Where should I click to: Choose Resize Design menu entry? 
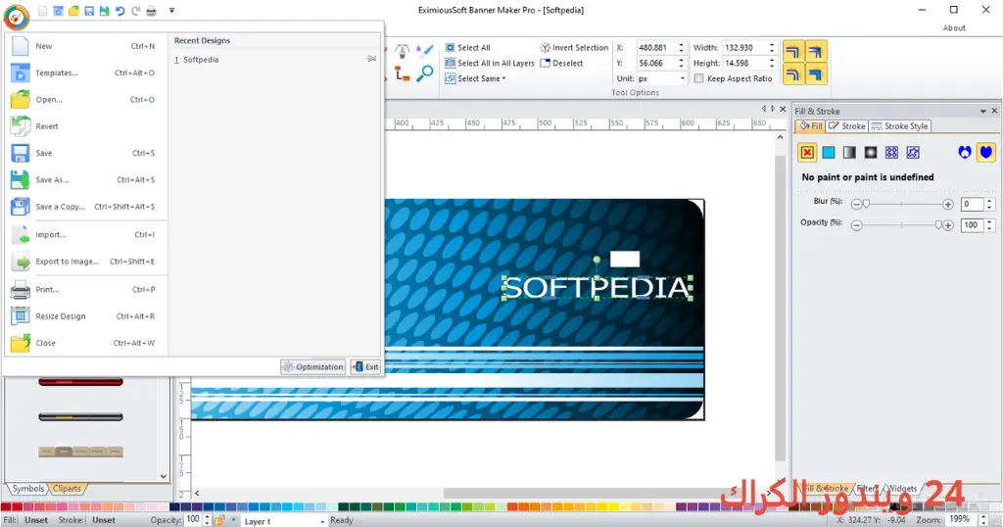coord(86,316)
